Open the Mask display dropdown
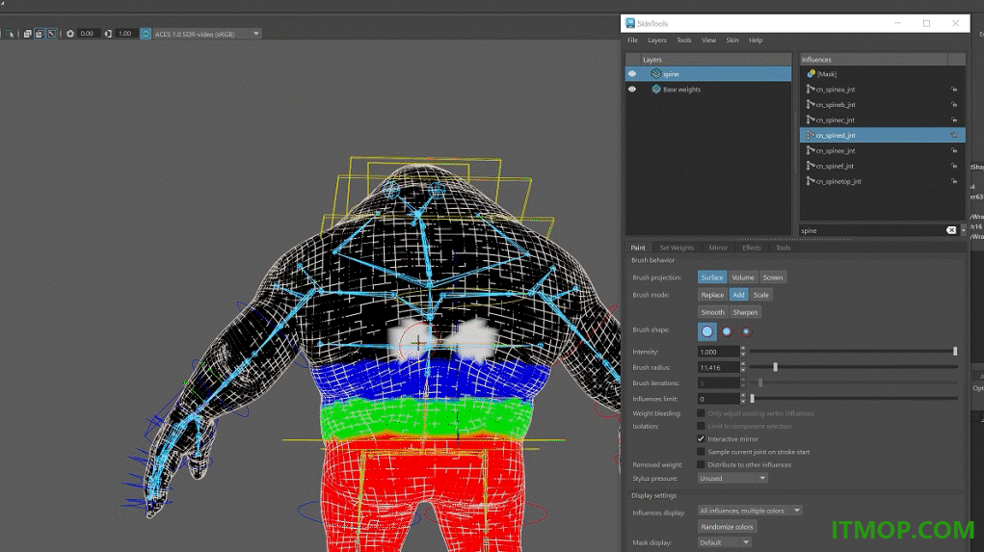 [x=725, y=542]
